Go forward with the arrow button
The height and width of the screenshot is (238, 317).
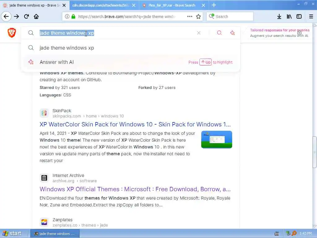point(16,16)
